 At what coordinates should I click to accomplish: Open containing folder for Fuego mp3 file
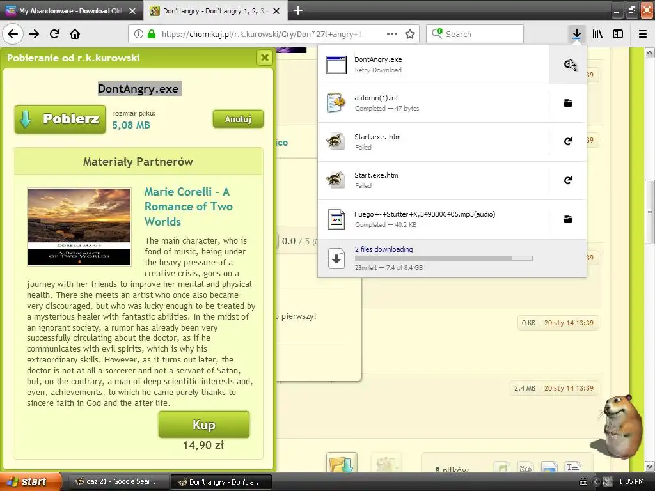tap(568, 219)
